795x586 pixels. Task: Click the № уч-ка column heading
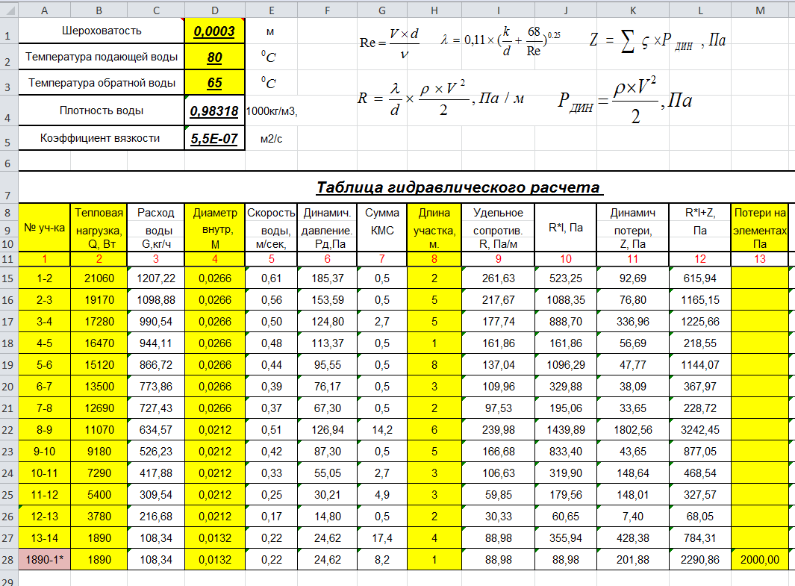tap(45, 228)
